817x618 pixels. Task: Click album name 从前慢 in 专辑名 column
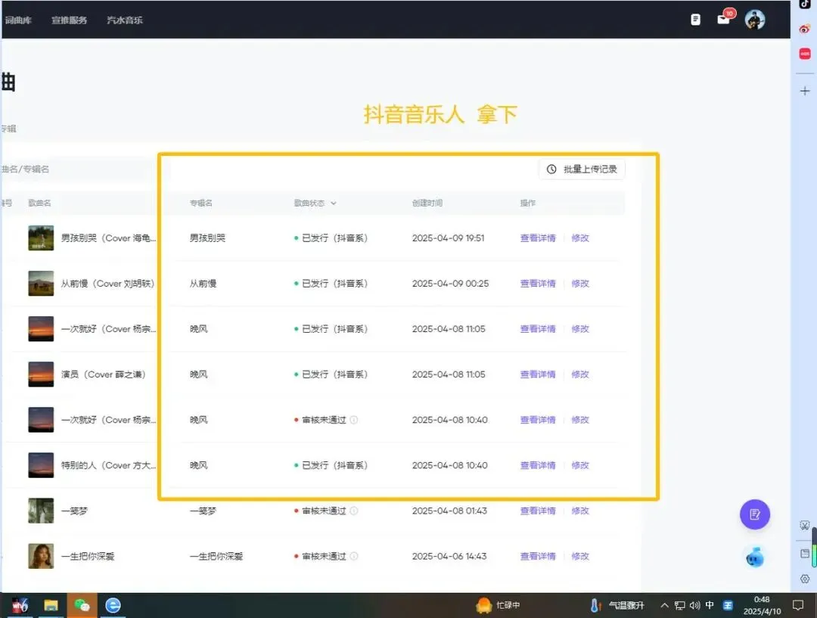click(x=203, y=284)
